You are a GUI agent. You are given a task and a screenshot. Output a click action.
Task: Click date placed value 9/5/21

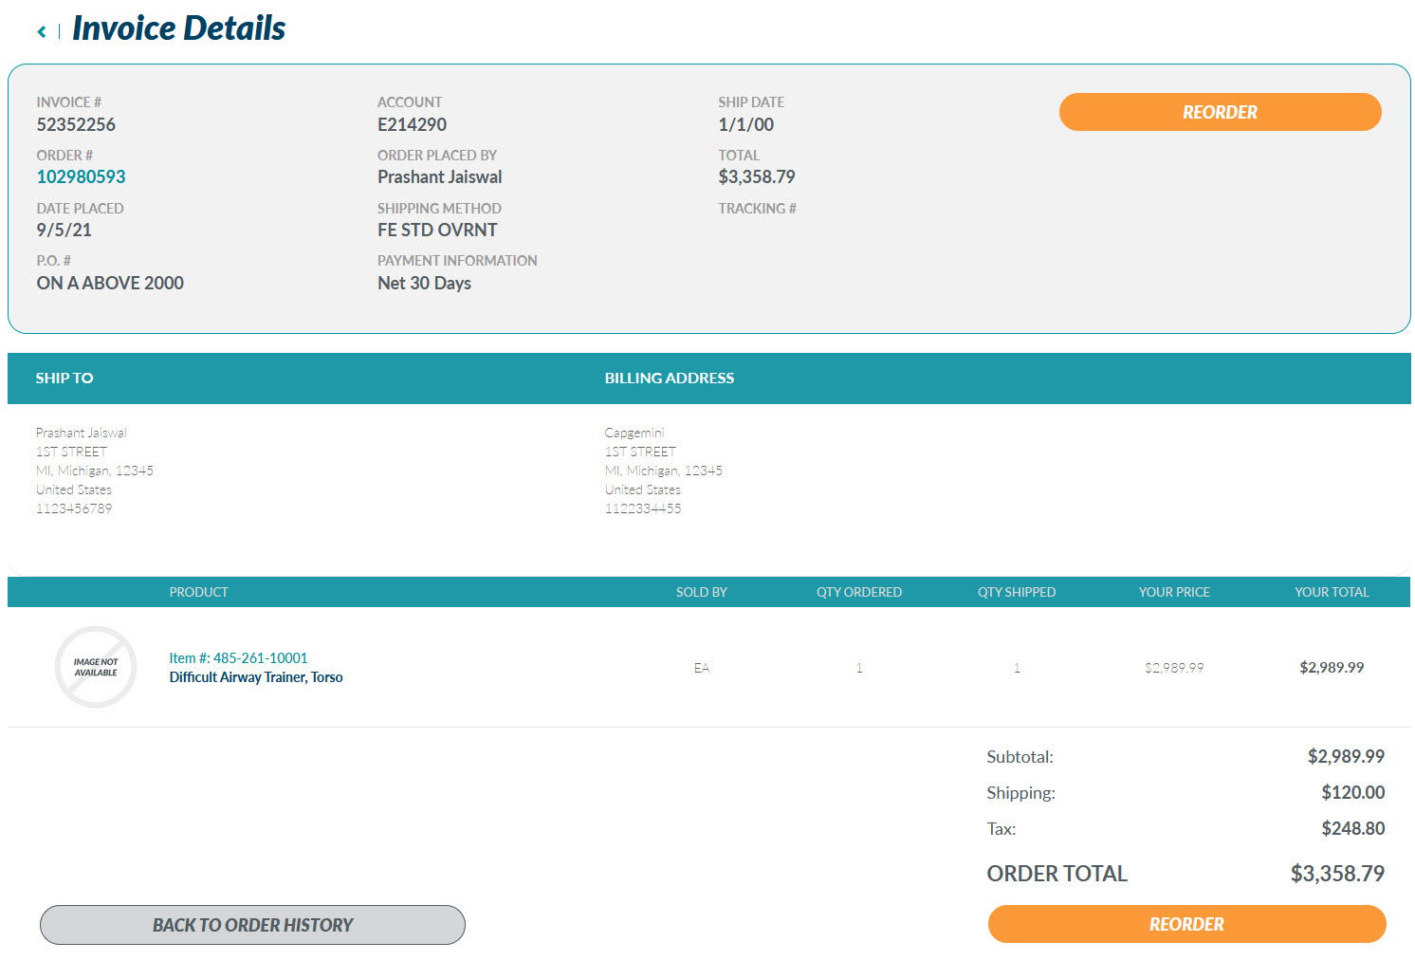coord(64,230)
